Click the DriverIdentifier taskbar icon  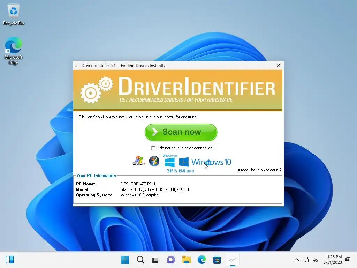[x=233, y=260]
